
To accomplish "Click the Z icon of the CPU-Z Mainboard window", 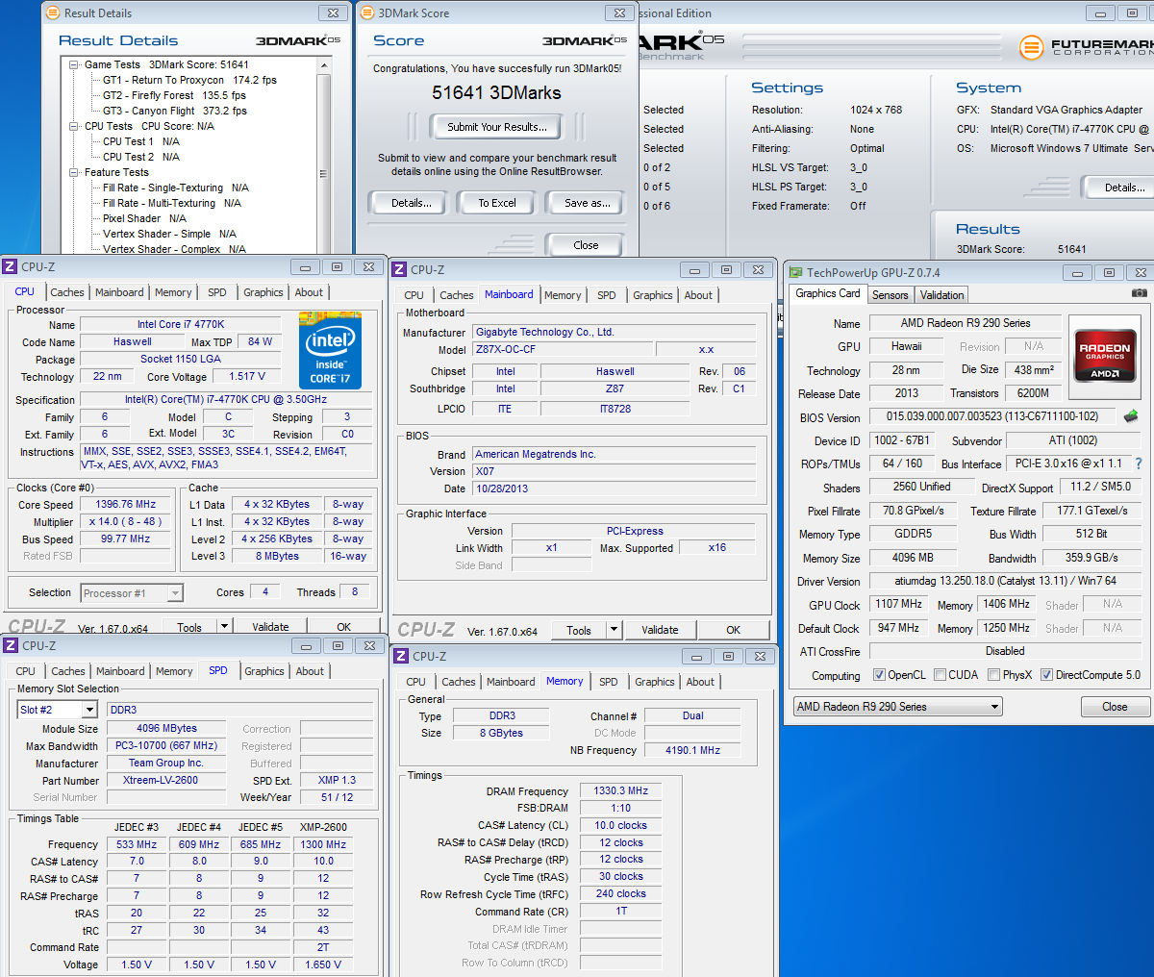I will (x=400, y=269).
